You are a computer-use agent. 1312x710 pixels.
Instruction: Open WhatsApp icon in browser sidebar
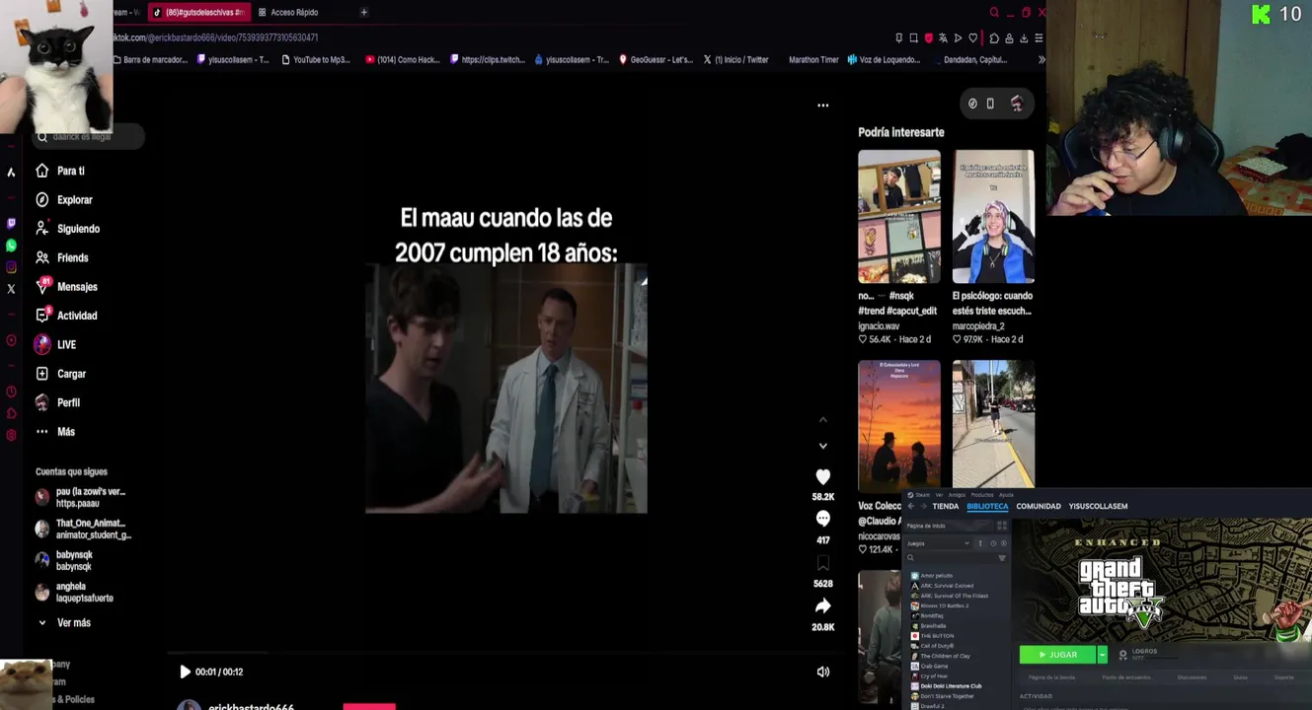pos(11,246)
